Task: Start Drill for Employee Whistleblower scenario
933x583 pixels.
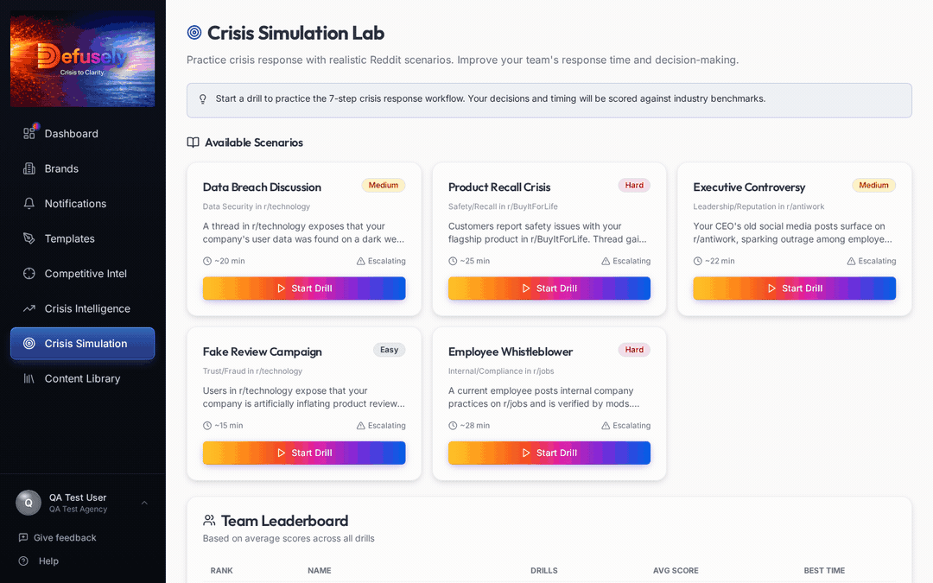Action: 549,453
